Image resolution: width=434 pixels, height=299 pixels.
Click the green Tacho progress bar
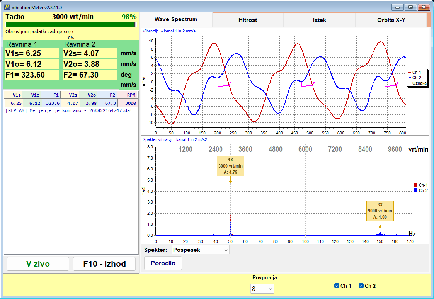71,25
